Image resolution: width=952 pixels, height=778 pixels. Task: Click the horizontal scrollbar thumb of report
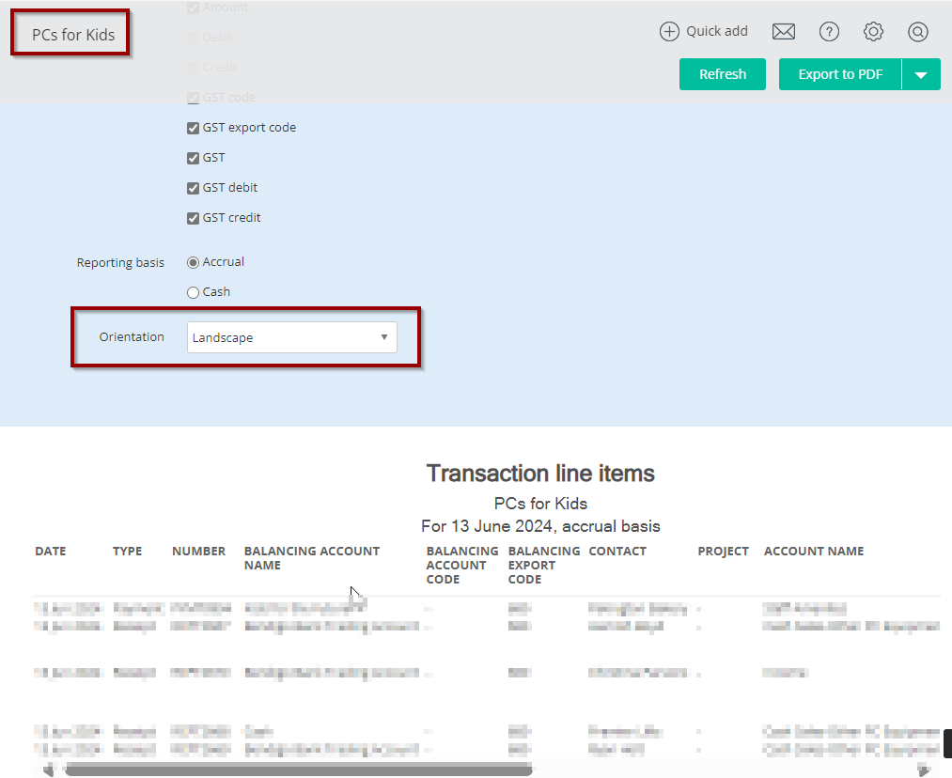pos(298,770)
